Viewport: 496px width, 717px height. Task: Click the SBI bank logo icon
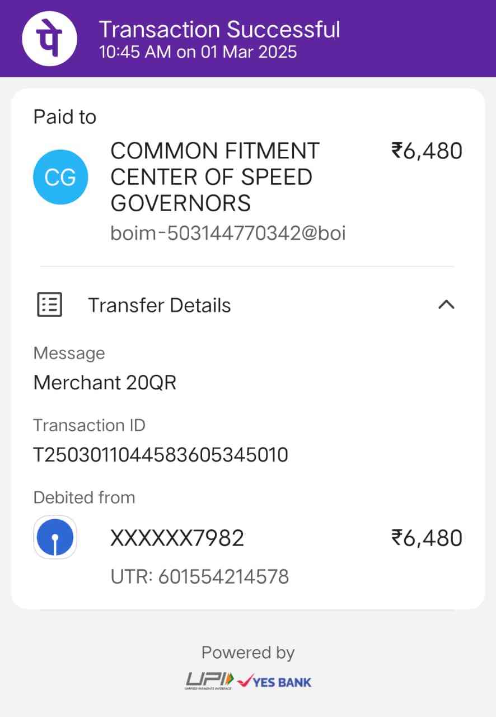coord(55,537)
